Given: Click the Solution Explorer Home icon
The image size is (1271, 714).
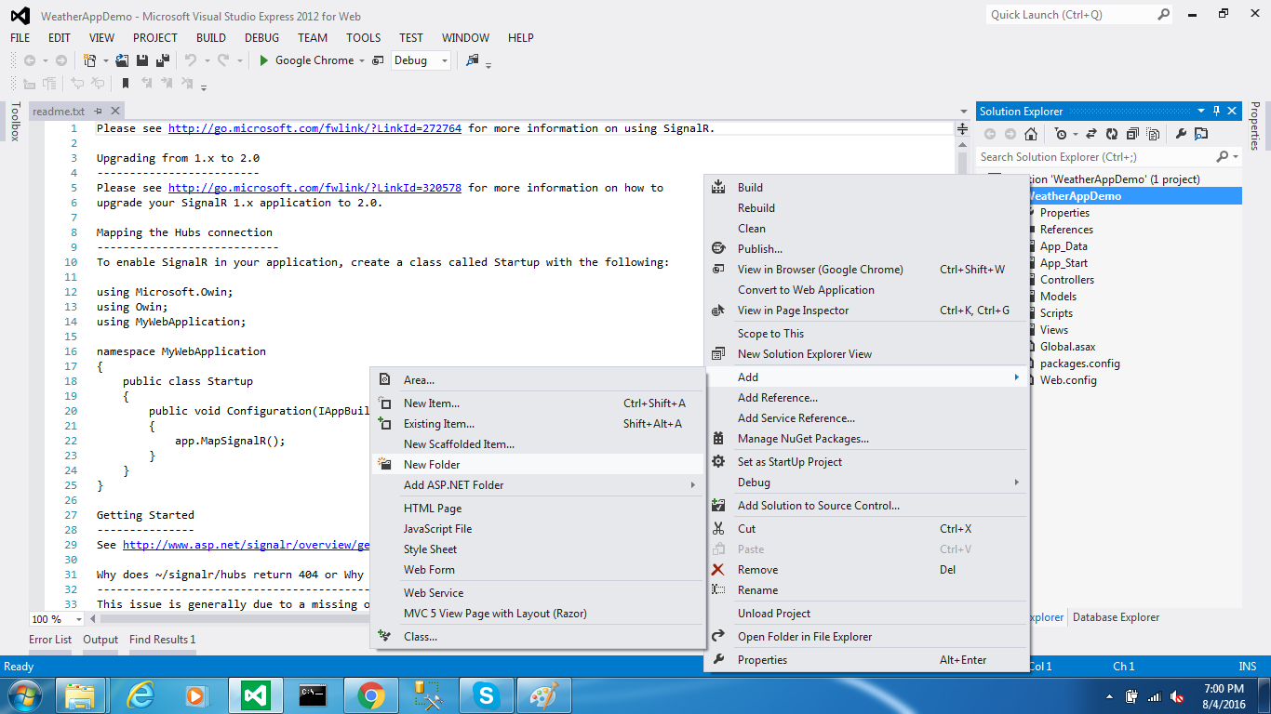Looking at the screenshot, I should tap(1031, 134).
